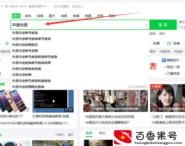Choose suggestion 申通快递查询单号查询官网
Image resolution: width=185 pixels, height=146 pixels.
[x=80, y=63]
